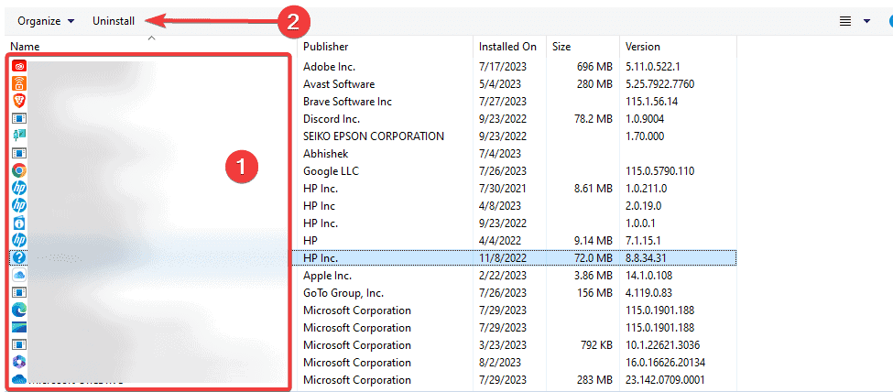The width and height of the screenshot is (893, 392).
Task: Click GoTo Group, Inc. entry
Action: 343,293
